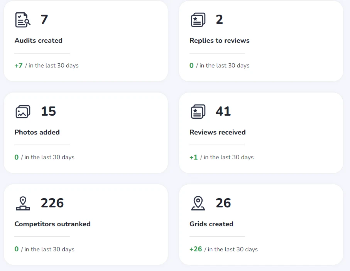Click the green 0 under Replies to reviews
This screenshot has width=350, height=271.
click(191, 66)
